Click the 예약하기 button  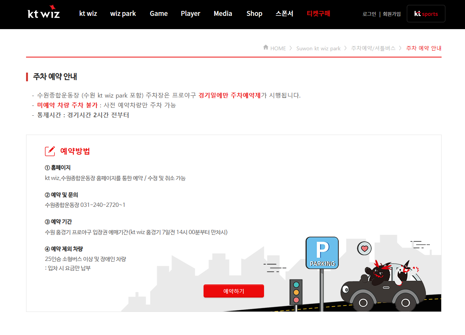234,291
